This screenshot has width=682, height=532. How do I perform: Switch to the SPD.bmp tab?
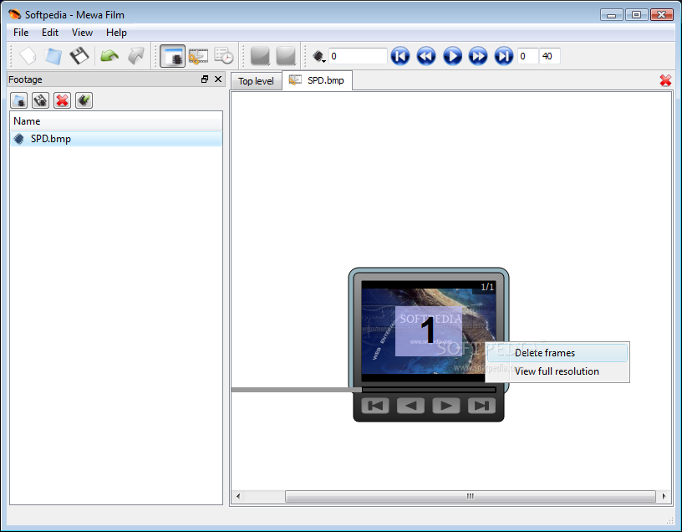(317, 80)
